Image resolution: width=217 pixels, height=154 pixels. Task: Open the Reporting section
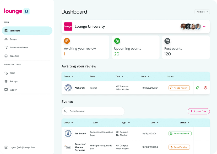pyautogui.click(x=14, y=56)
